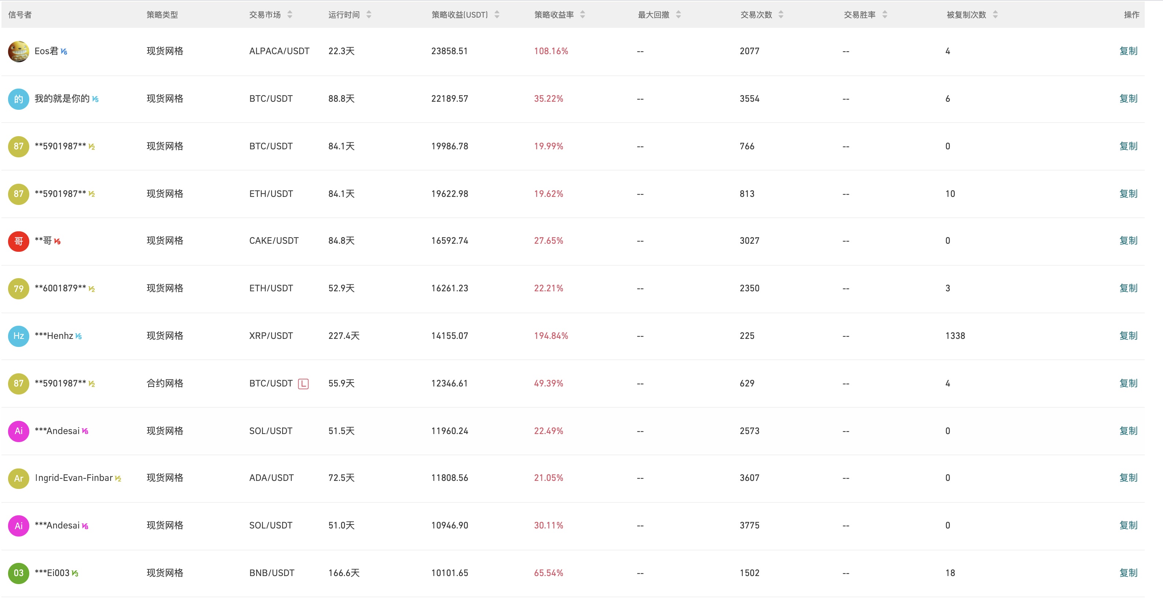Copy ***Ei003 BNB/USDT strategy

click(x=1128, y=572)
